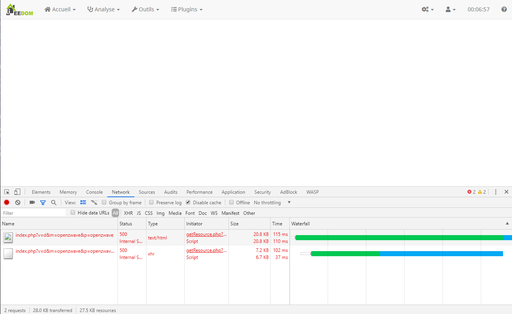Image resolution: width=512 pixels, height=314 pixels.
Task: Open getResource.php initiator link in xhr row
Action: (x=207, y=250)
